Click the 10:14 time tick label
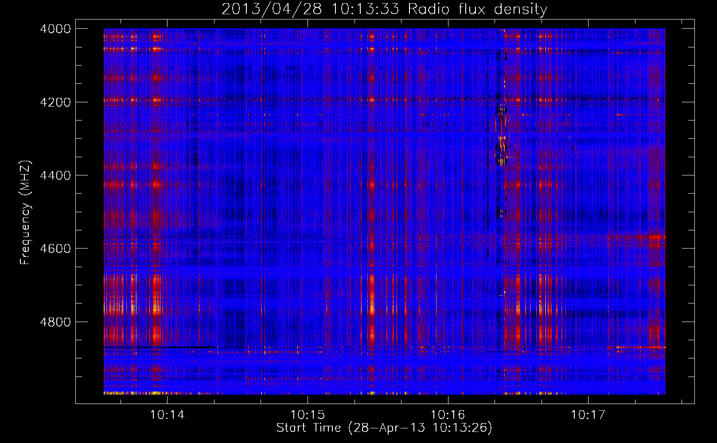This screenshot has height=443, width=717. 168,415
